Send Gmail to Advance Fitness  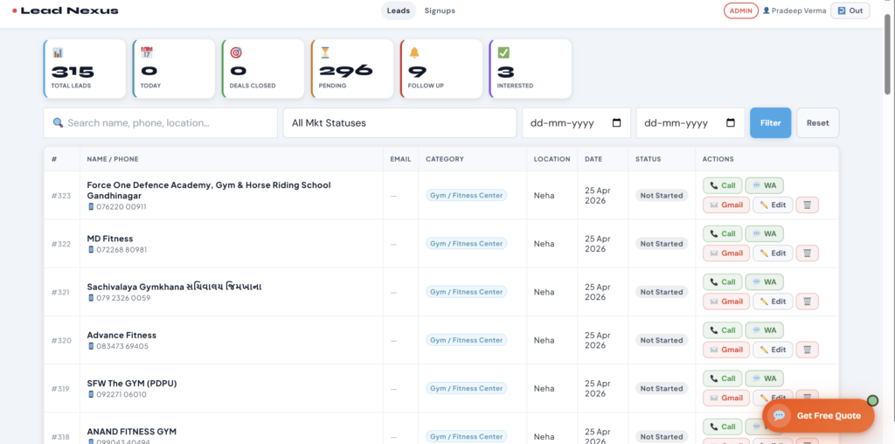726,350
